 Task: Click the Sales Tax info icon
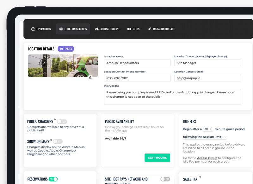pos(200,177)
